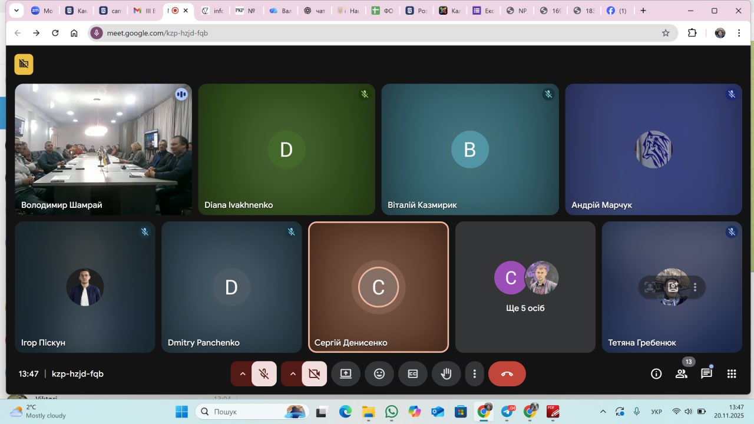Expand video settings arrow beside camera

(x=293, y=374)
